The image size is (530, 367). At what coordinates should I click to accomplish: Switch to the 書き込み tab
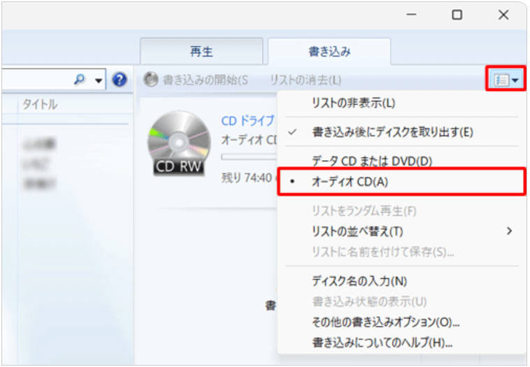(x=329, y=51)
